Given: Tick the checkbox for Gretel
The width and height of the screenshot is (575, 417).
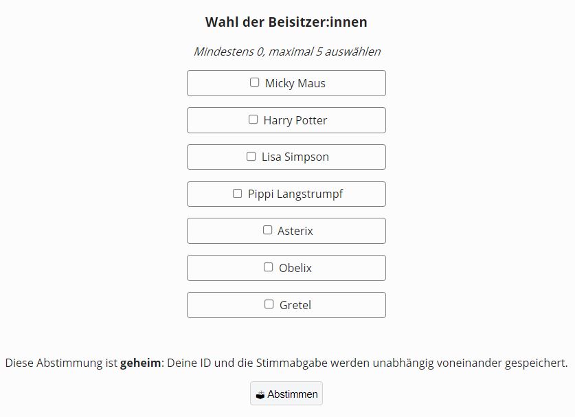Looking at the screenshot, I should (269, 304).
